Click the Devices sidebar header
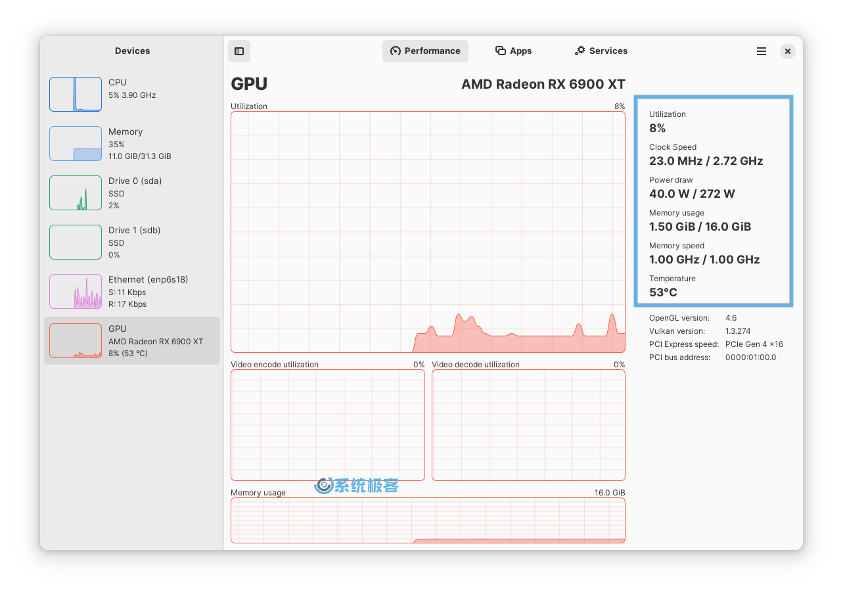The image size is (843, 594). [132, 51]
